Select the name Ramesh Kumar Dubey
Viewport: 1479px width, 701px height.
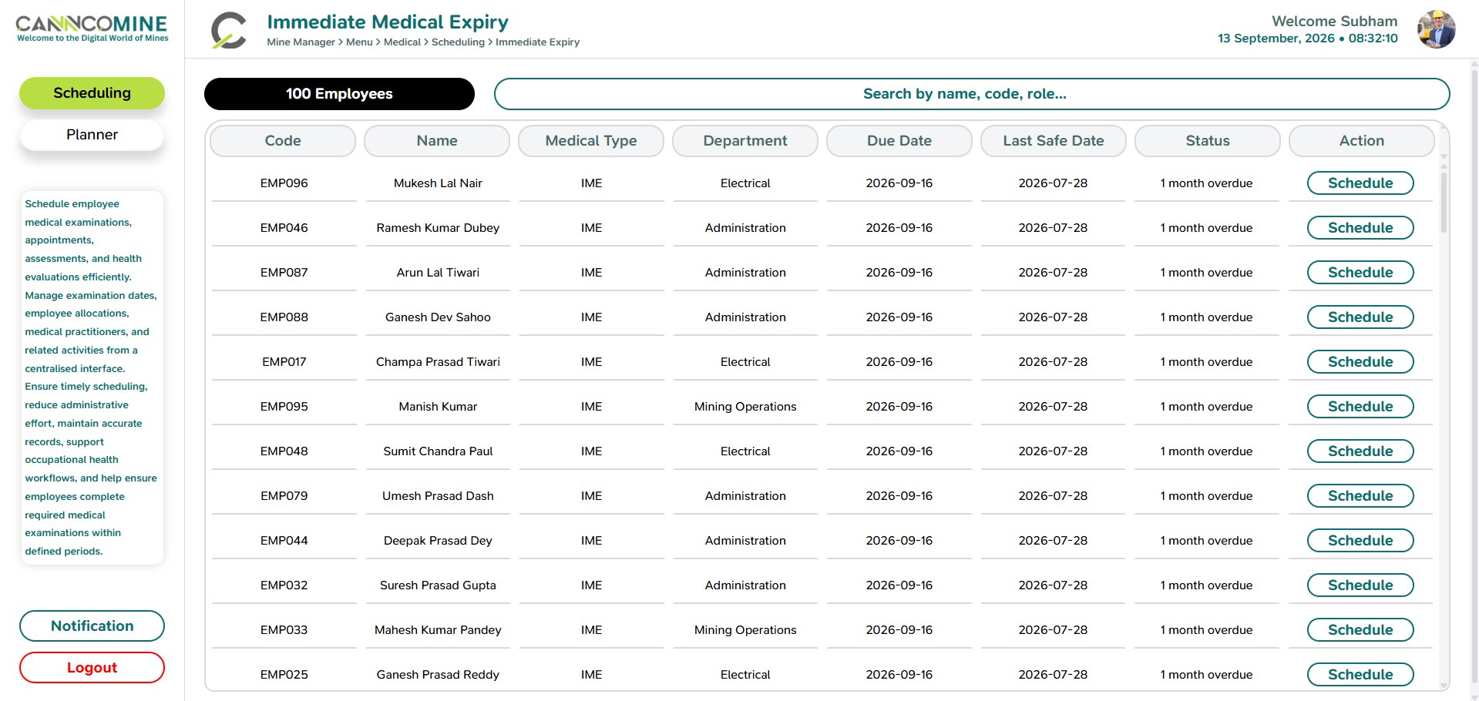click(x=438, y=228)
